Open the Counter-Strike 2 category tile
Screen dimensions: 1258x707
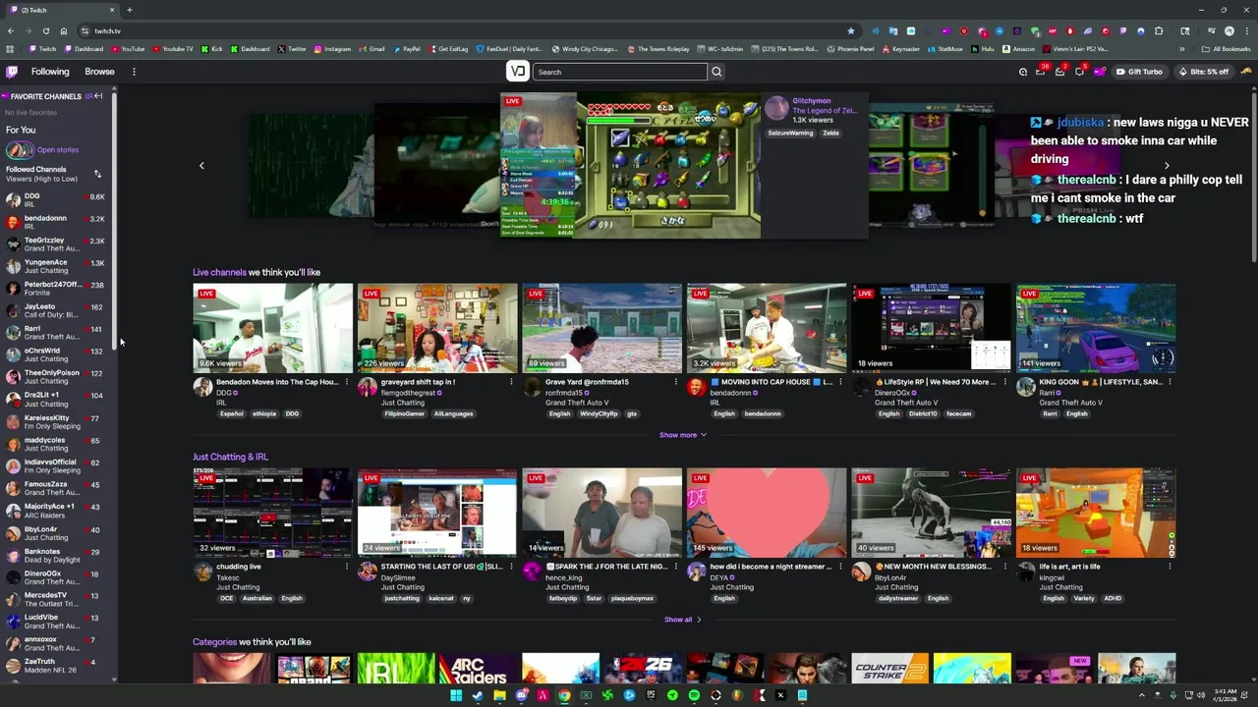(889, 669)
